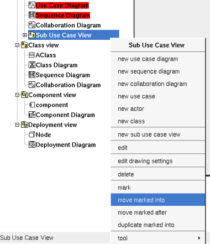
Task: Click the Component view package icon
Action: [24, 95]
